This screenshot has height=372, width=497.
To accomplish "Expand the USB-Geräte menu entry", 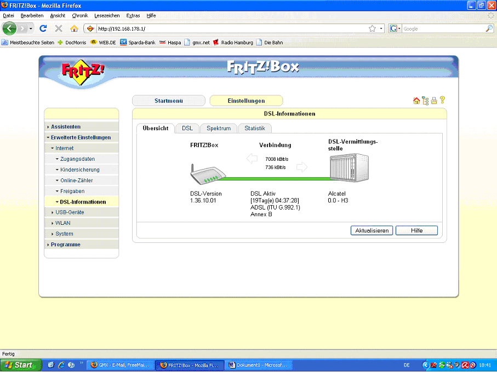I will (69, 212).
